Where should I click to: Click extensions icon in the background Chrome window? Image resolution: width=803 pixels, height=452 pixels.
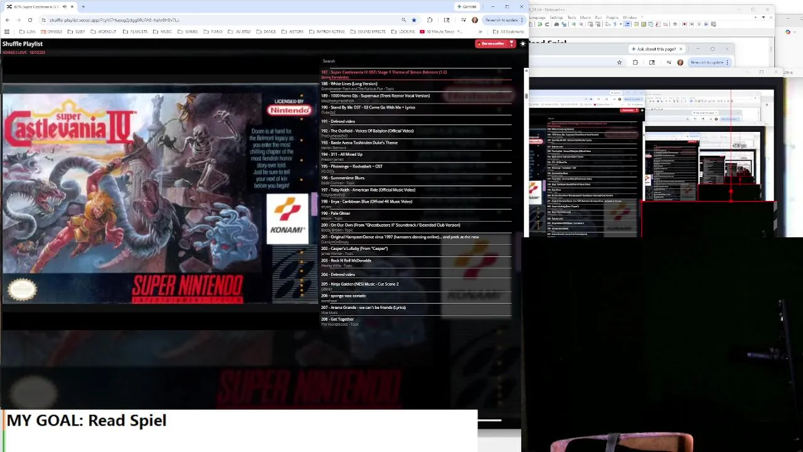[635, 63]
